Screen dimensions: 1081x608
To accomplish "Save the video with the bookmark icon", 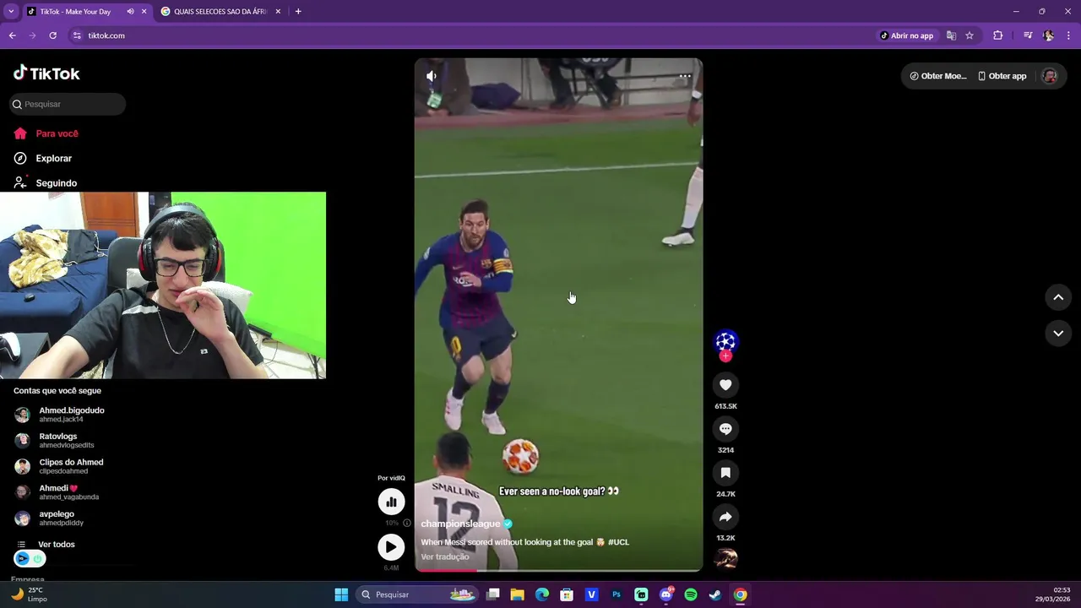I will (725, 473).
